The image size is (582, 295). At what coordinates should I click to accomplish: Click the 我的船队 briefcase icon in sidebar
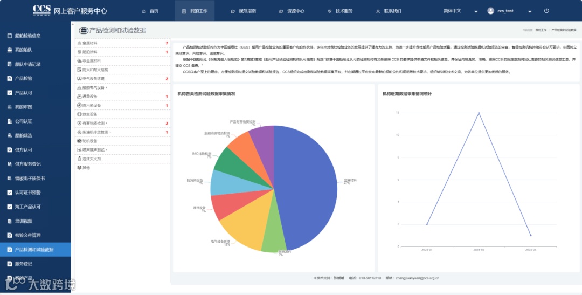10,50
